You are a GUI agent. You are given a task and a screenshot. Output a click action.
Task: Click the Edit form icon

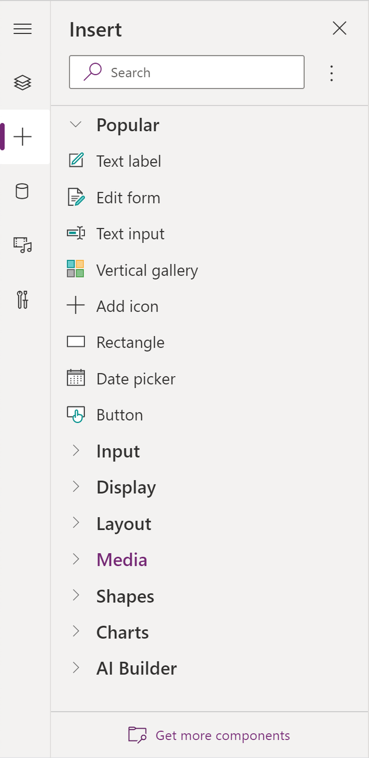coord(76,197)
